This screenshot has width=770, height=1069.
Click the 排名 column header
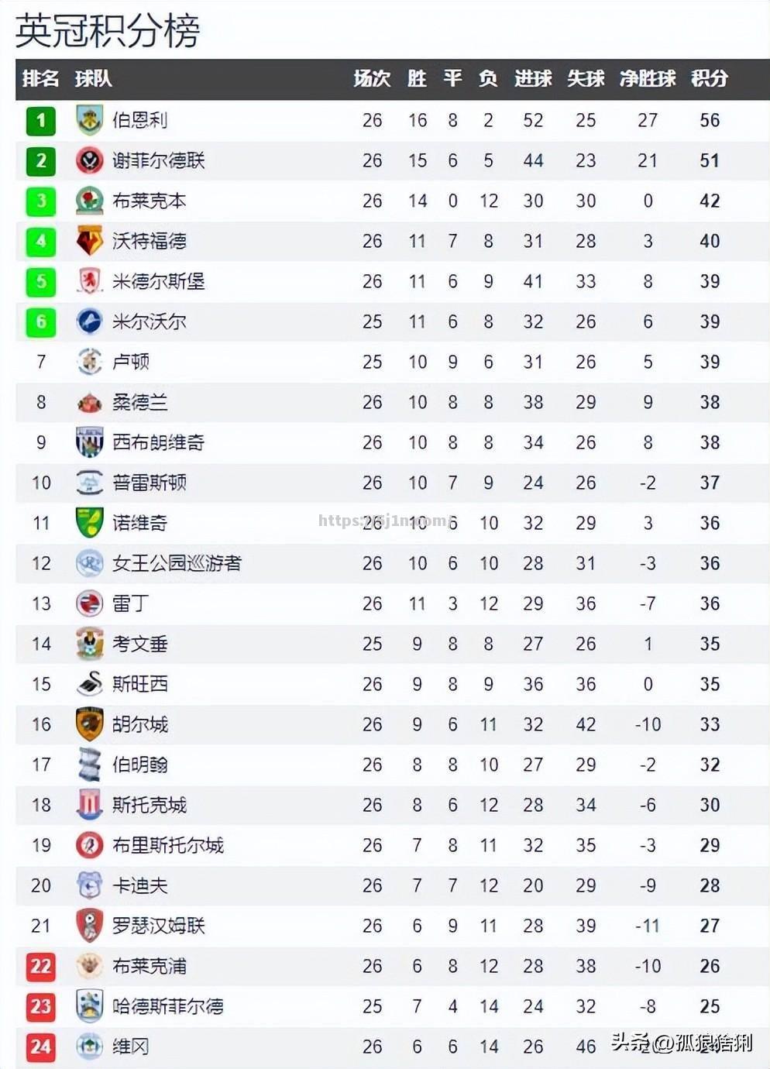point(41,78)
